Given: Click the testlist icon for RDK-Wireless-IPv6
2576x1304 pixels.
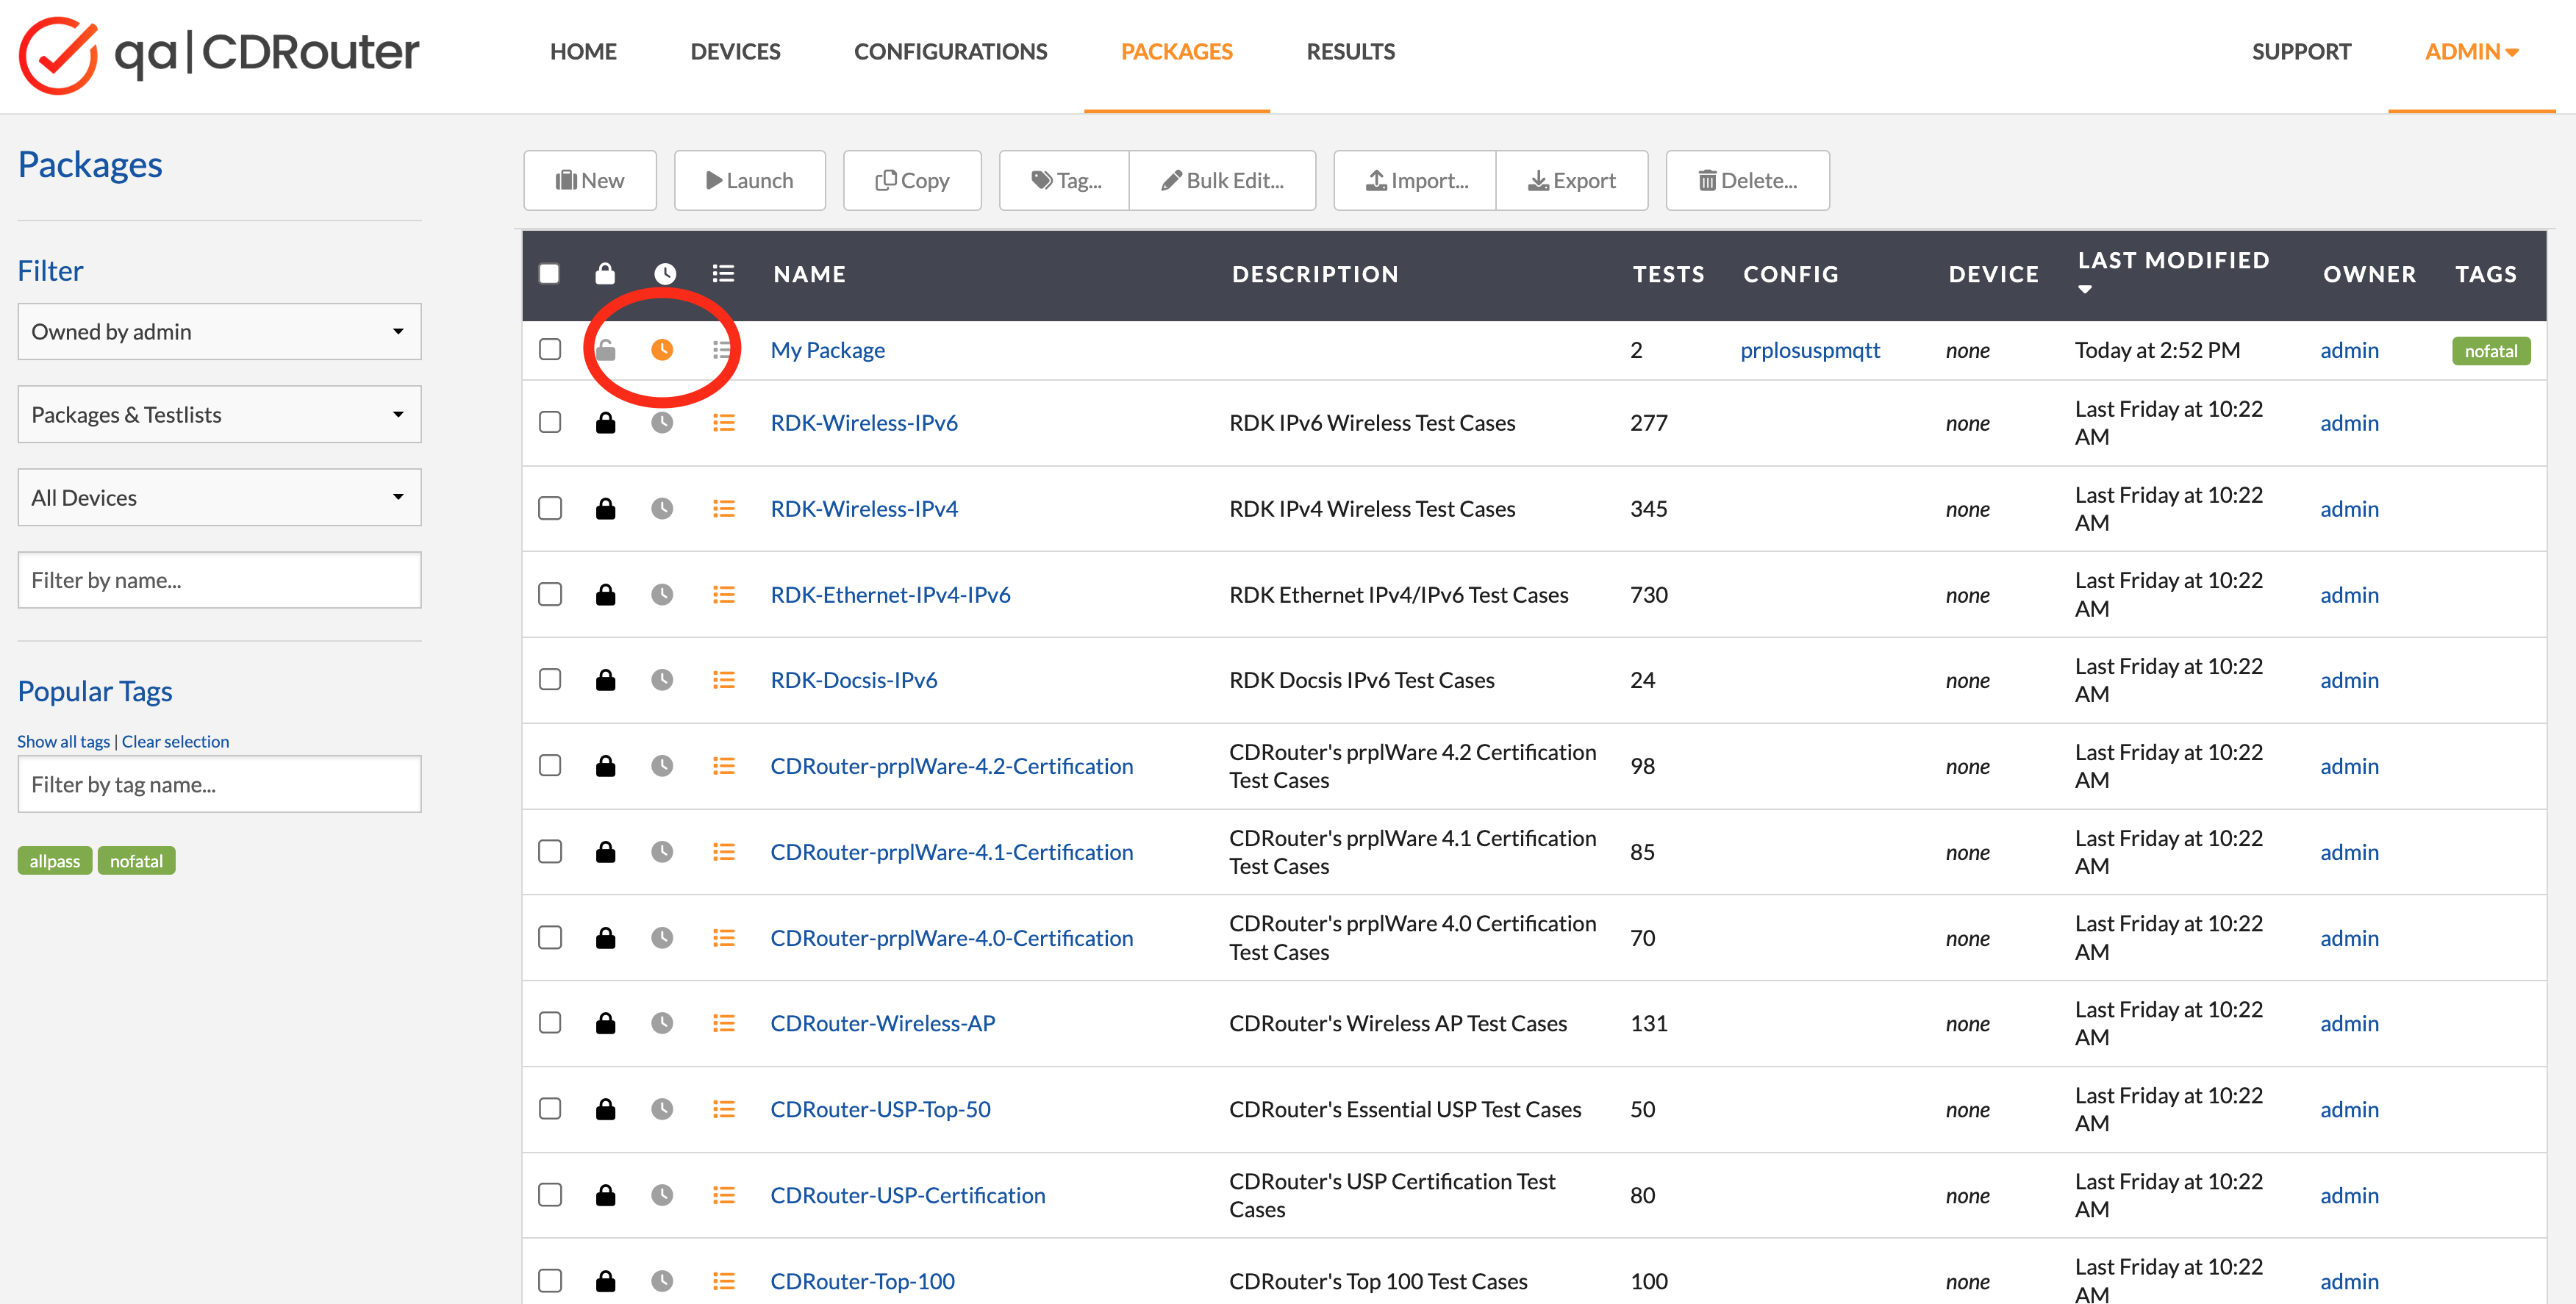Looking at the screenshot, I should point(723,423).
